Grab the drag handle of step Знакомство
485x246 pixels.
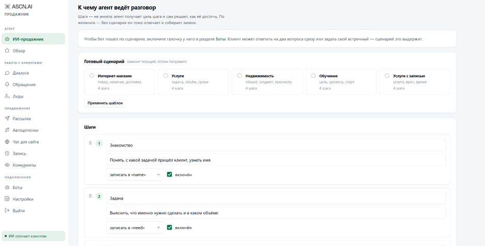click(x=90, y=143)
